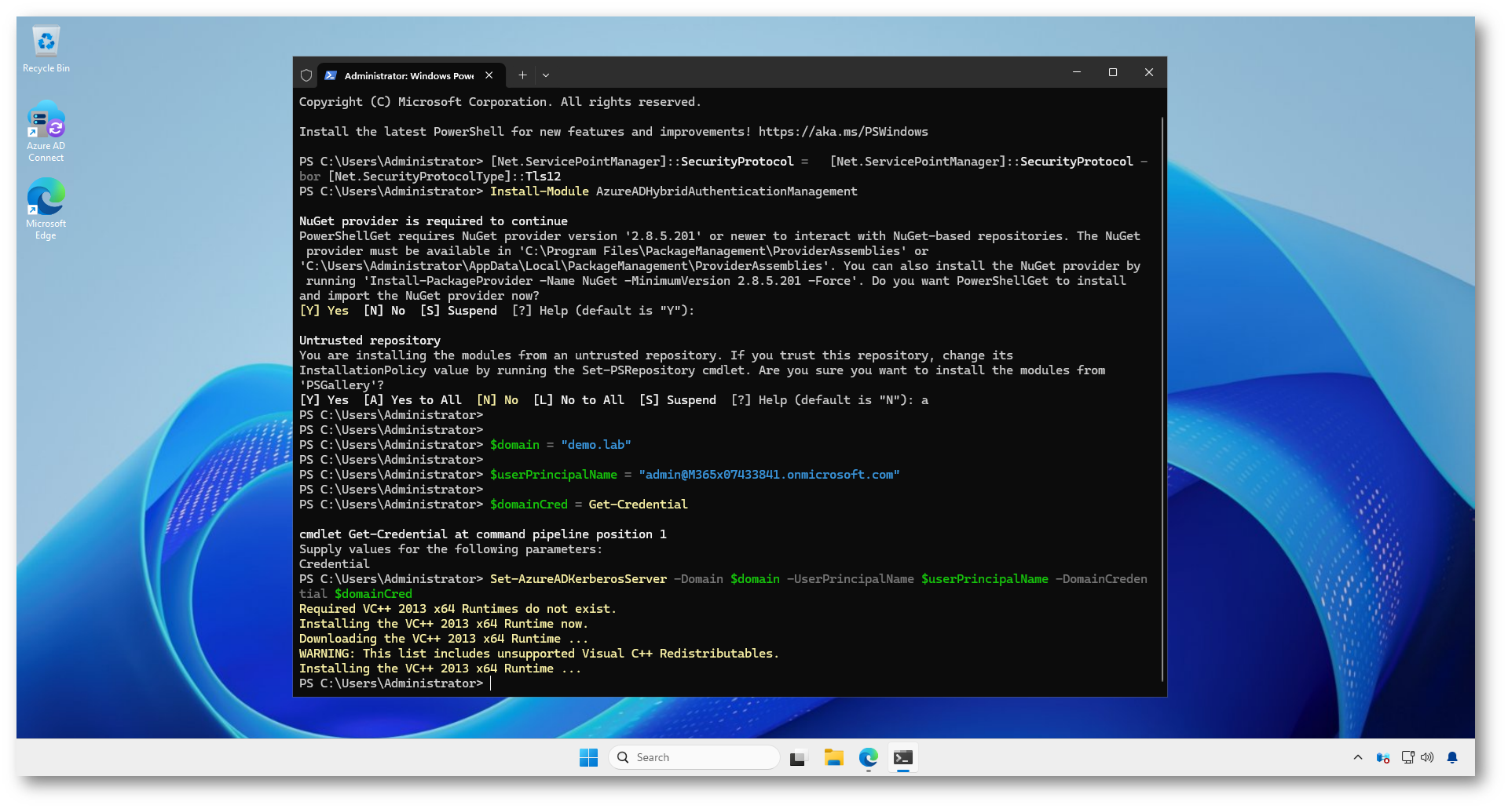Expand the new tab profile dropdown chevron
This screenshot has width=1508, height=809.
tap(546, 75)
